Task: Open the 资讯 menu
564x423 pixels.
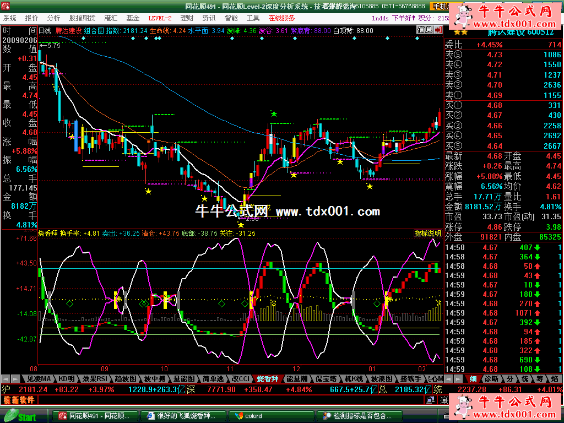Action: [209, 18]
